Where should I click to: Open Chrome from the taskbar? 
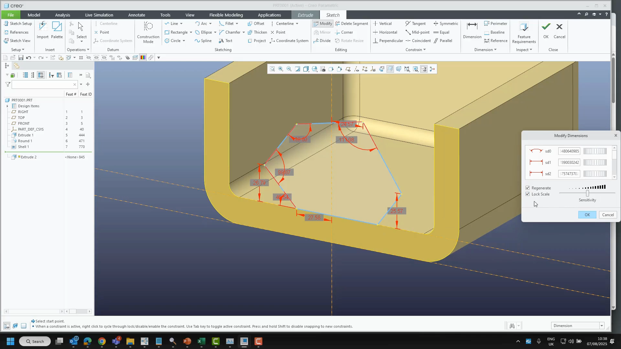coord(102,341)
